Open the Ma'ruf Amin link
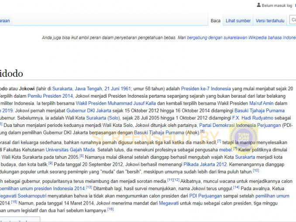 click(x=261, y=103)
